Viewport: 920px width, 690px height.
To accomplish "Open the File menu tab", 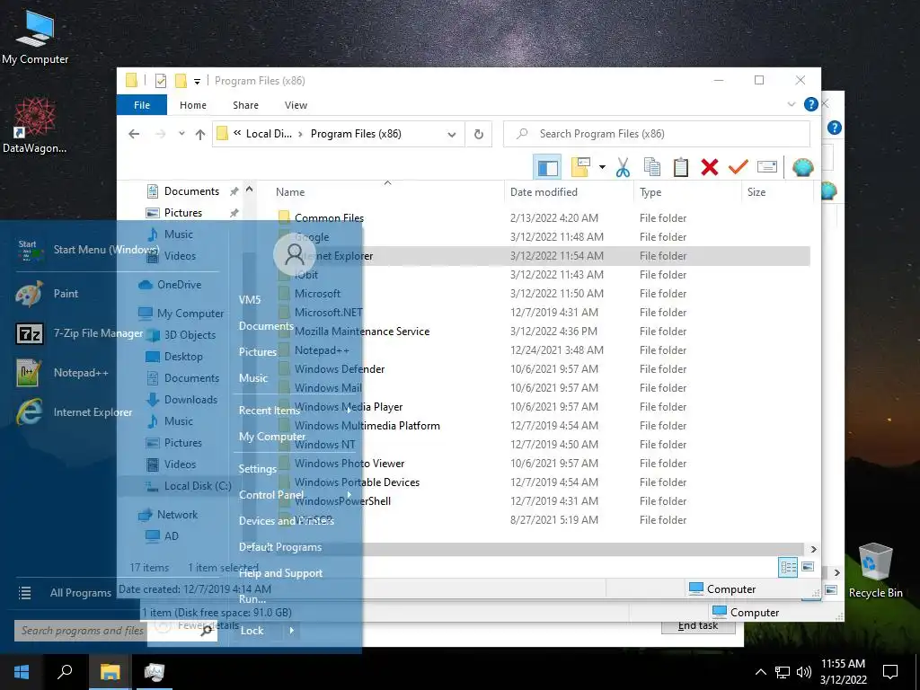I will coord(142,105).
